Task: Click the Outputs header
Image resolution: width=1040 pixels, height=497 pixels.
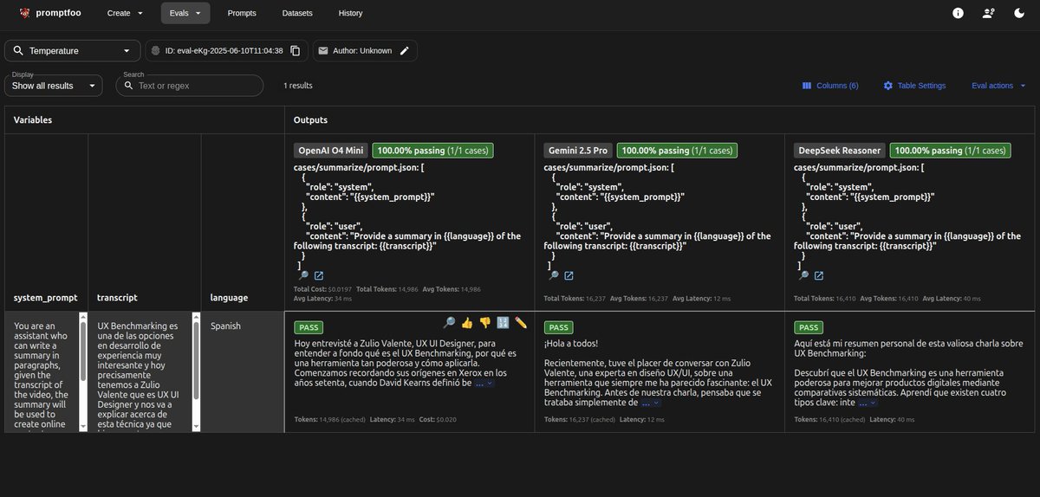Action: click(310, 119)
